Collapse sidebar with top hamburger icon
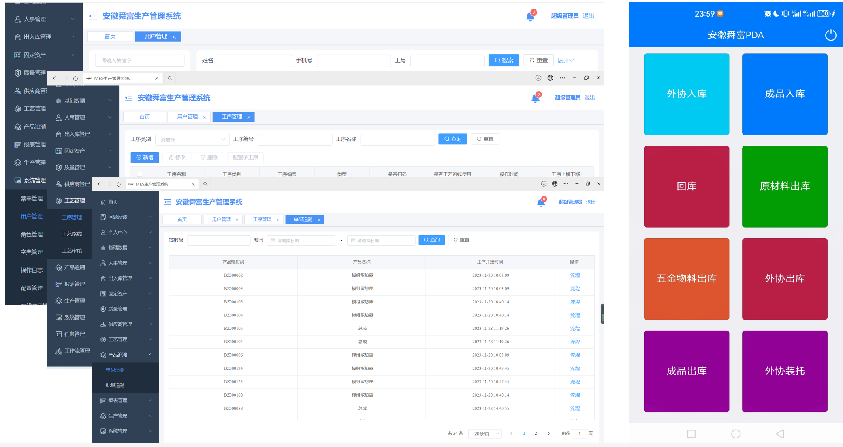Viewport: 843px width, 447px height. tap(93, 16)
